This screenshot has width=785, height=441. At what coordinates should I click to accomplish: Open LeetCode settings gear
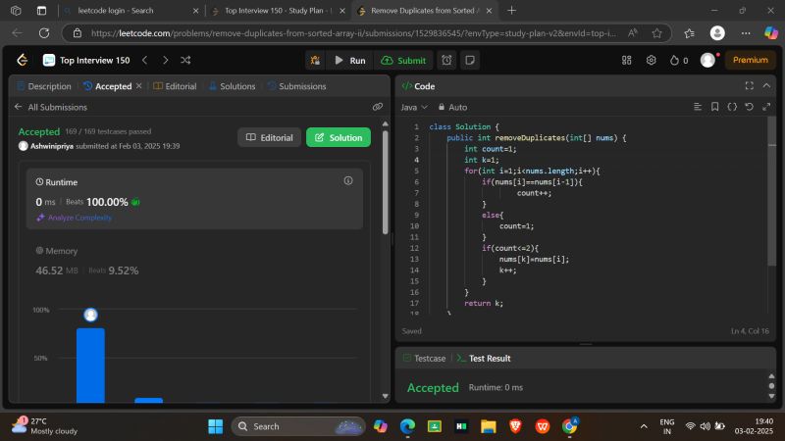[651, 60]
